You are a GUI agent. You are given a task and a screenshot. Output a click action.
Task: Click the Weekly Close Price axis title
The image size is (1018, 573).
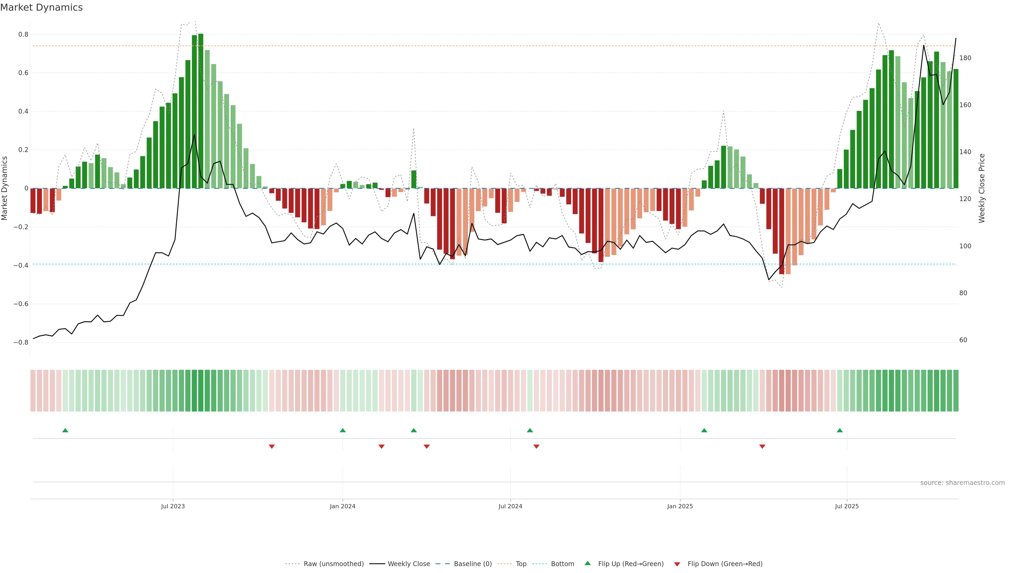pos(982,188)
